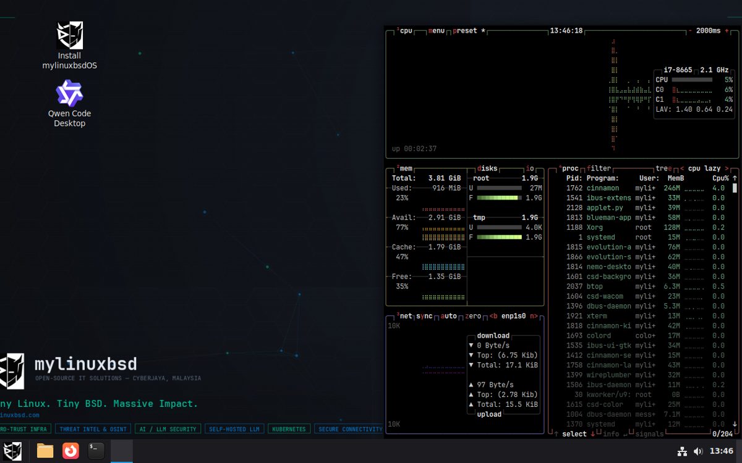Viewport: 742px width, 463px height.
Task: Toggle the disks view in mem box
Action: [487, 169]
